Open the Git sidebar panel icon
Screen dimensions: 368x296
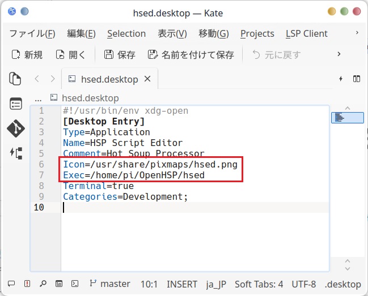pyautogui.click(x=16, y=128)
